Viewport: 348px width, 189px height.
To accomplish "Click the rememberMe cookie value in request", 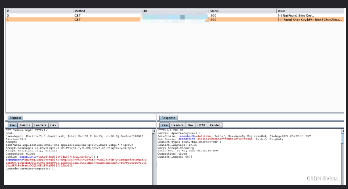I will click(76, 163).
